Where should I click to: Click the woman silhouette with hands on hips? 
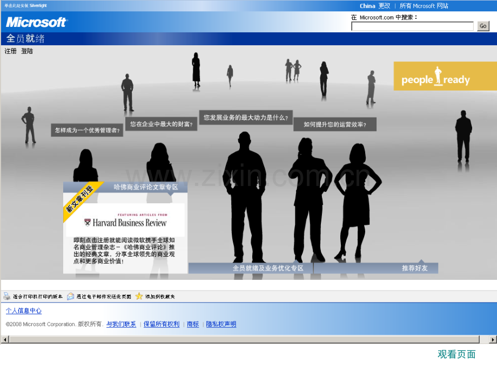pyautogui.click(x=358, y=201)
